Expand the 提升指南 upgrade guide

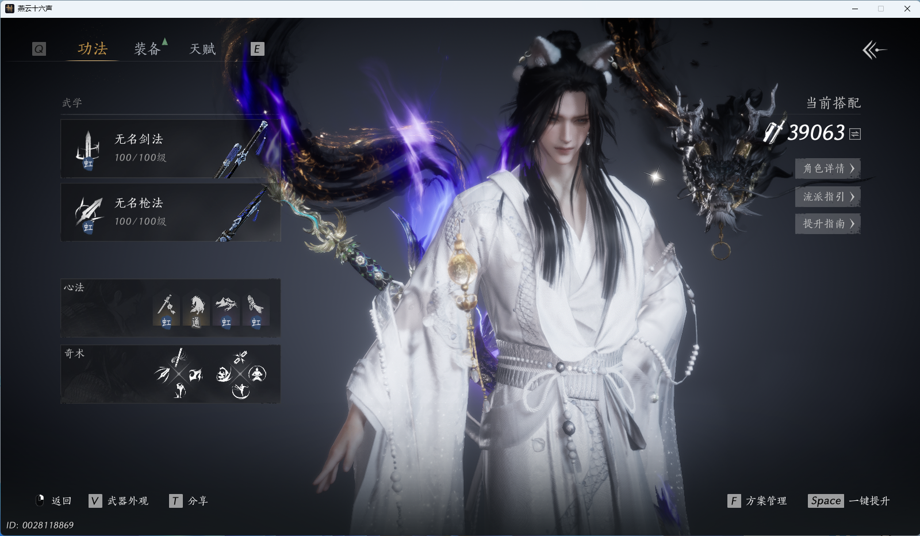827,224
